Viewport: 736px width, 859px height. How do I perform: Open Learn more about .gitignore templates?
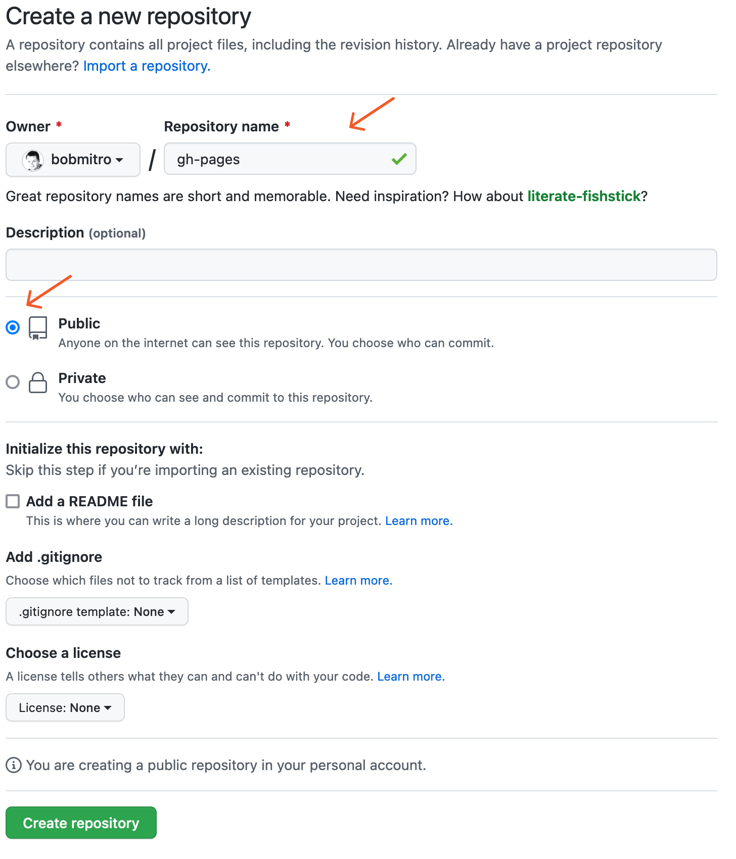click(x=358, y=580)
